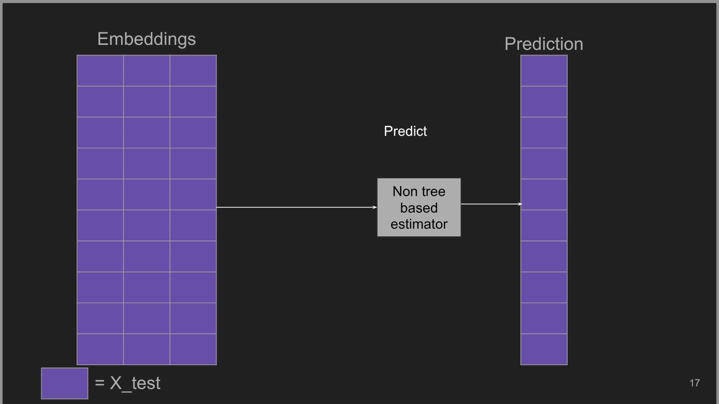
Task: Click the top-right cell of the Embeddings grid
Action: (x=193, y=71)
